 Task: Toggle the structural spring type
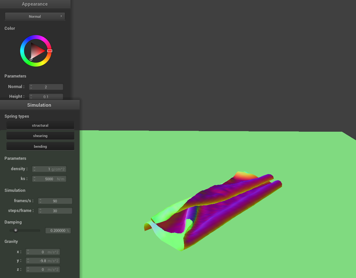[40, 125]
